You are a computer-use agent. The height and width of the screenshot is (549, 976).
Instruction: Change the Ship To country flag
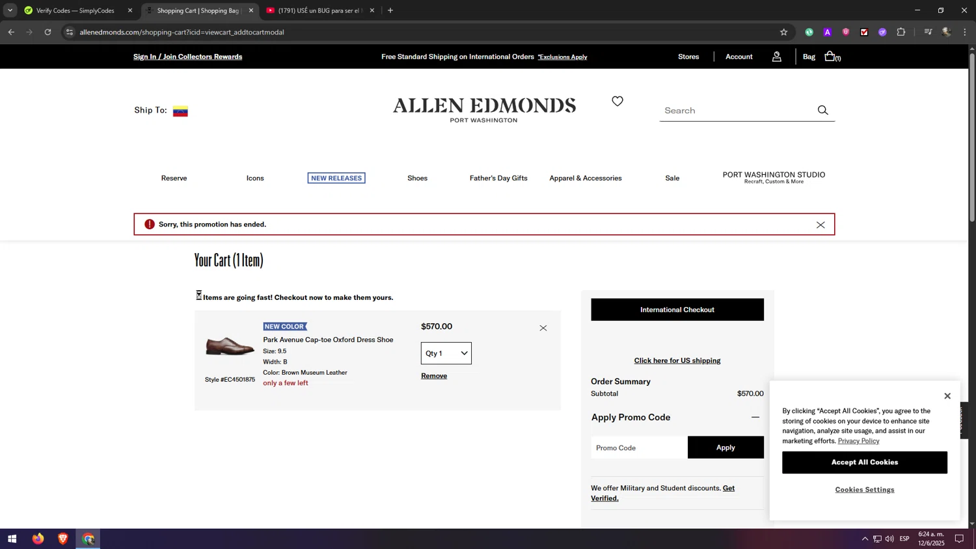[180, 111]
